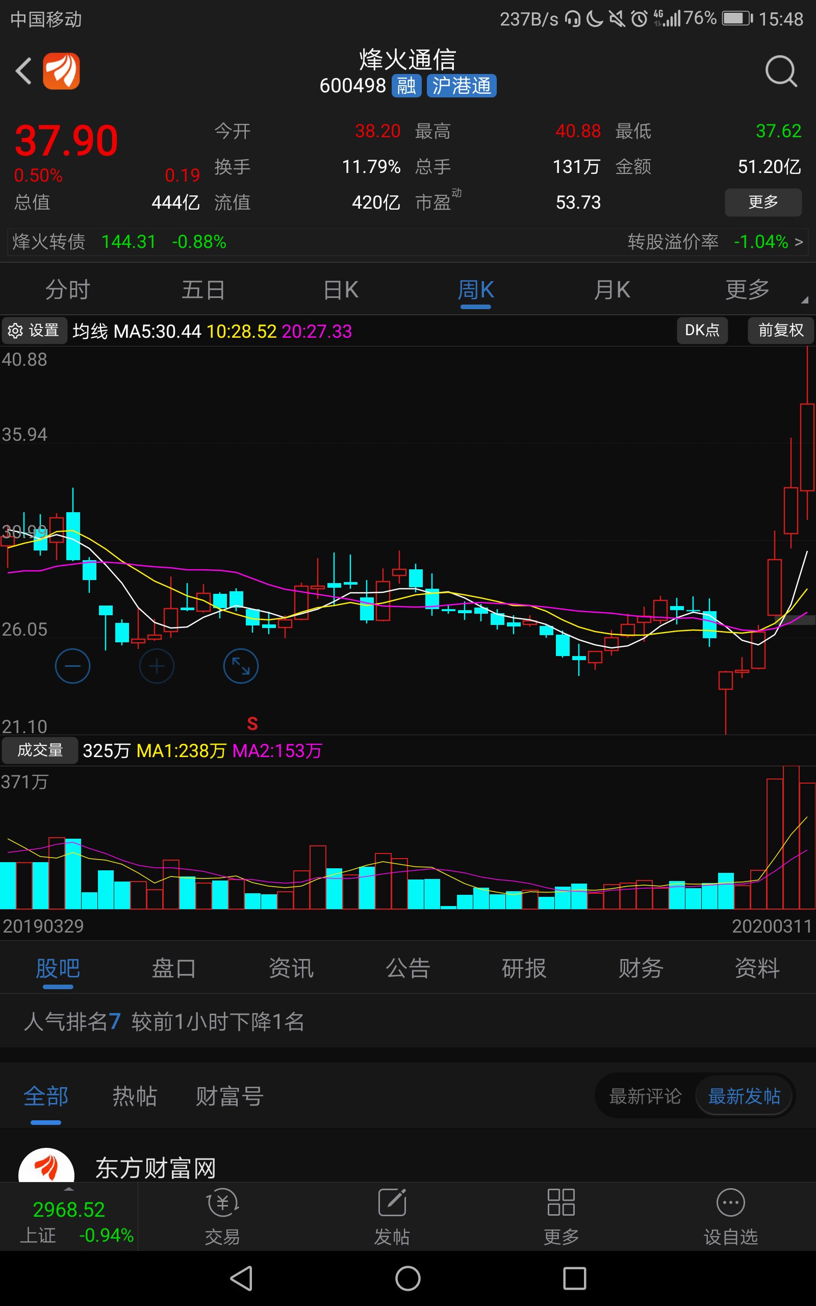The width and height of the screenshot is (816, 1306).
Task: Tap the 均线 MA5:30.44 legend
Action: (x=137, y=331)
